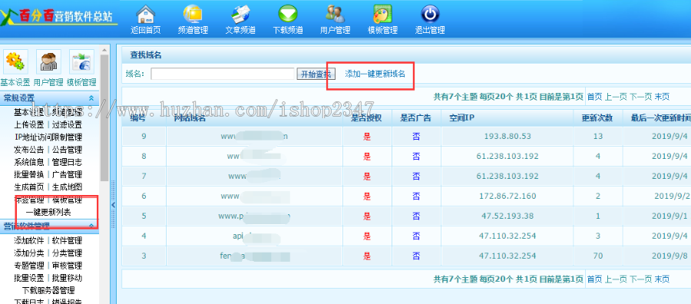Open 系统信息 in sidebar

click(x=29, y=162)
